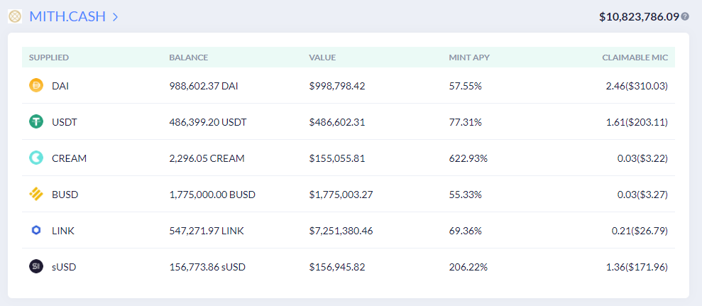Select the USDT asset name
Image resolution: width=702 pixels, height=306 pixels.
(65, 122)
